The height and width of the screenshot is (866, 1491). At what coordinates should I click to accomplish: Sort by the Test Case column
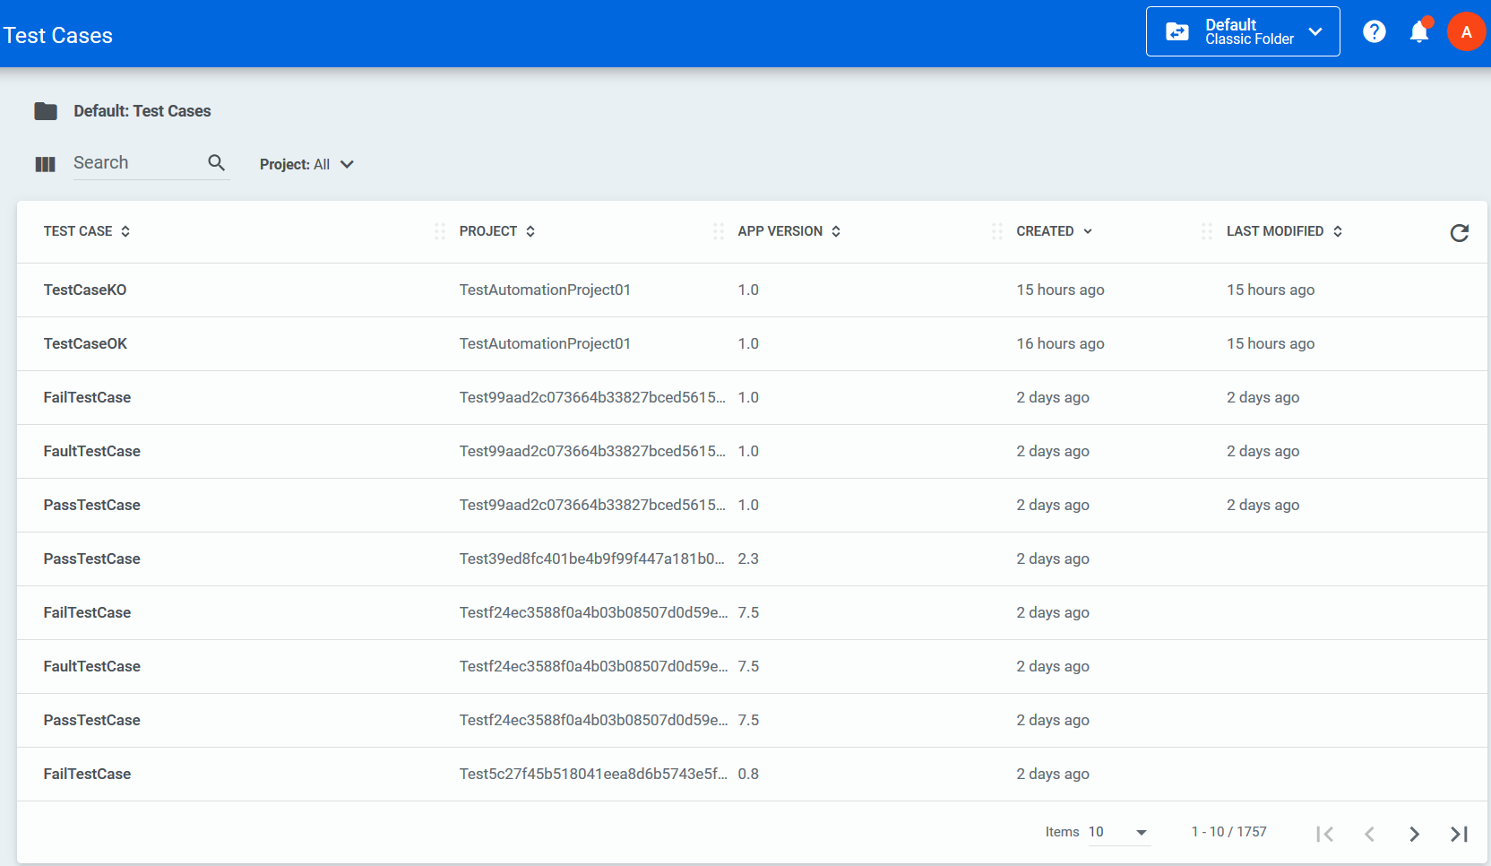click(x=87, y=231)
